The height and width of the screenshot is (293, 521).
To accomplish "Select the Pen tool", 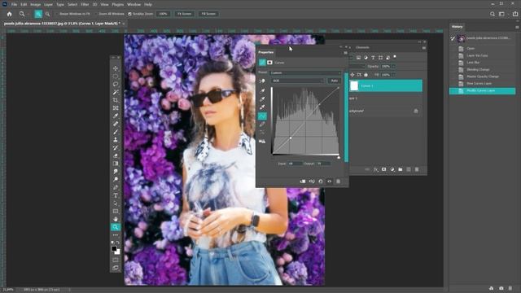I will pos(116,187).
